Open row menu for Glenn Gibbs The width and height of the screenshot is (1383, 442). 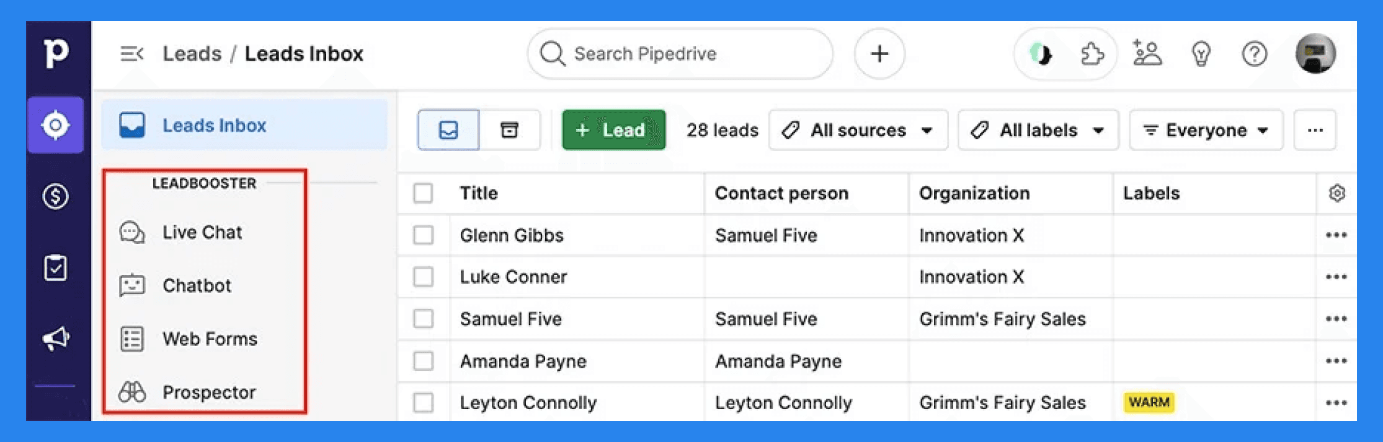tap(1336, 235)
